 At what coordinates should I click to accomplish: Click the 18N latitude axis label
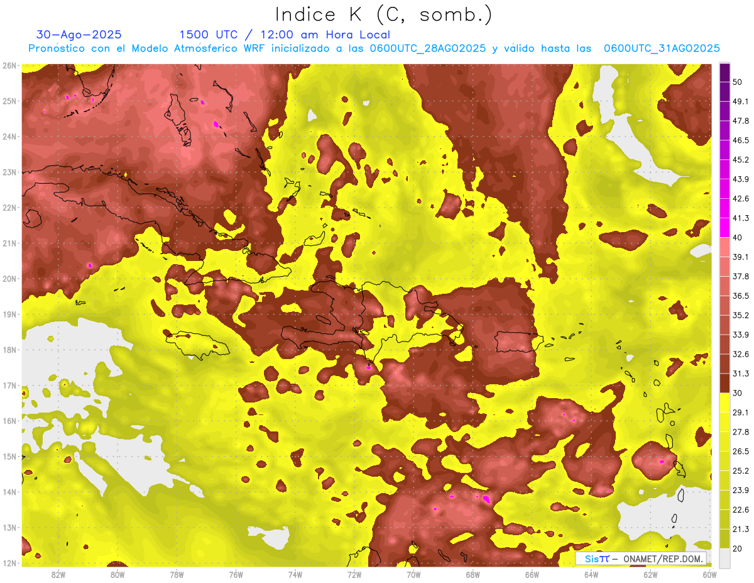point(9,350)
